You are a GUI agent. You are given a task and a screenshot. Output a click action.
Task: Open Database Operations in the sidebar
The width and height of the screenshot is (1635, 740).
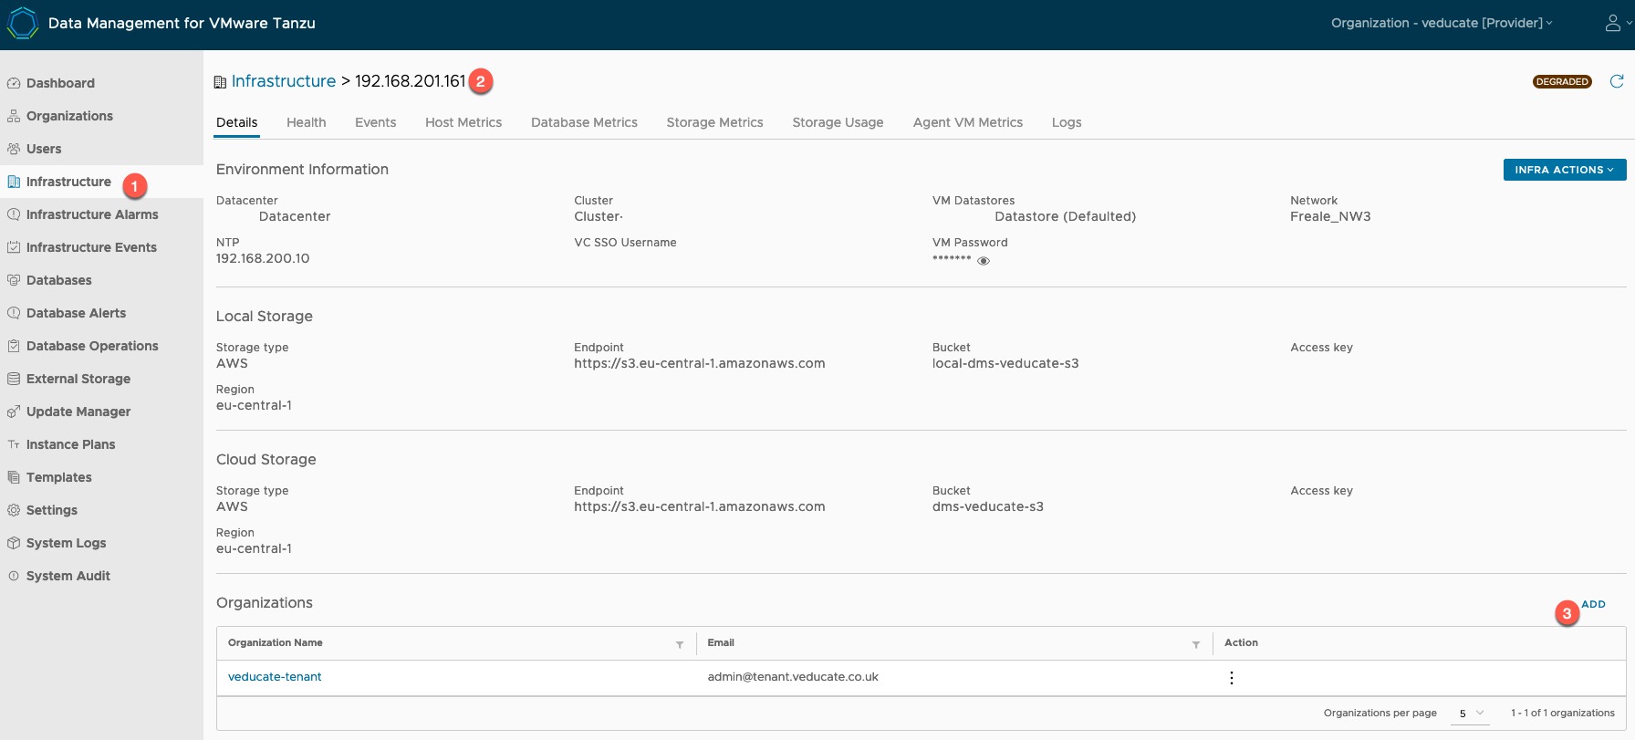point(92,346)
